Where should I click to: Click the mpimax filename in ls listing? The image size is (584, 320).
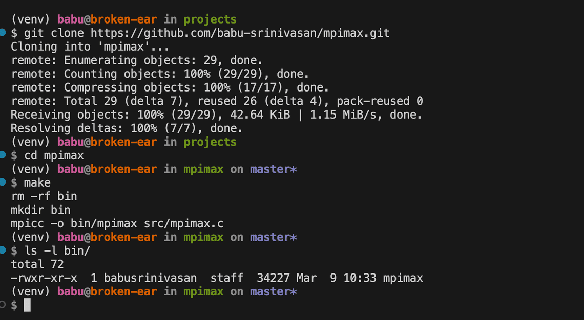tap(403, 278)
